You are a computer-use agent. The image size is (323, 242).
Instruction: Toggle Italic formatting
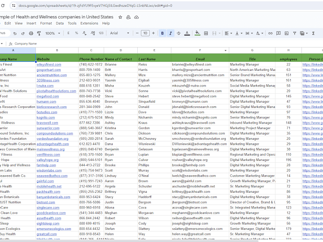click(x=170, y=33)
